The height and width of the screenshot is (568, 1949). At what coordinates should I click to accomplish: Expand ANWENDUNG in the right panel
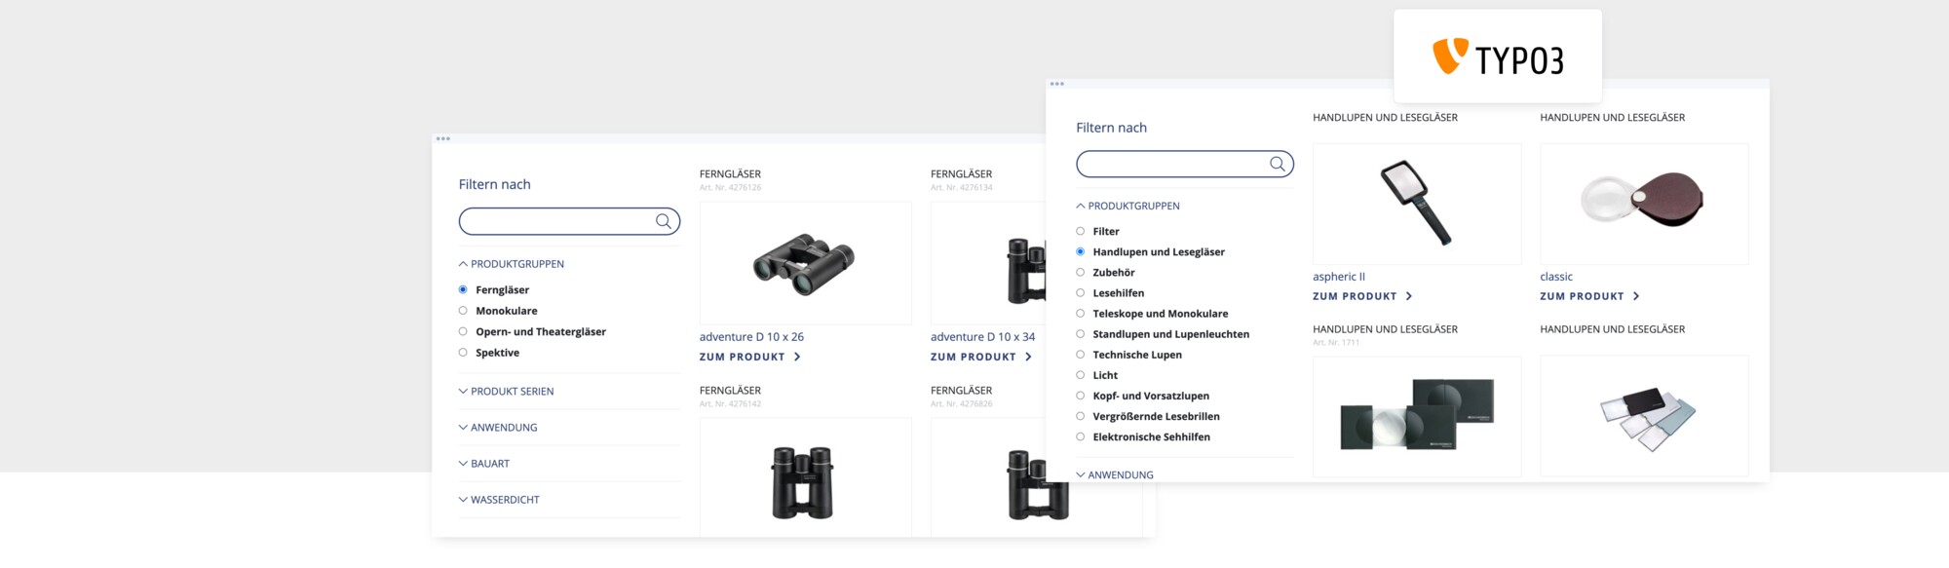tap(1115, 475)
